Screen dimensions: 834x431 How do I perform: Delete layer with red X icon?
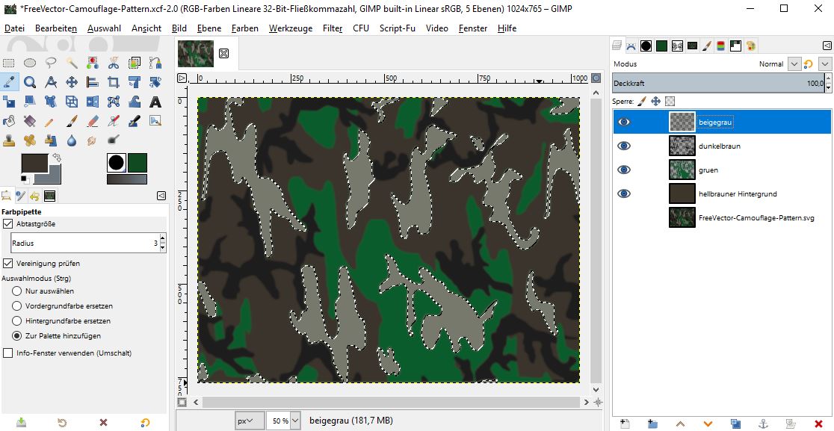(x=818, y=424)
